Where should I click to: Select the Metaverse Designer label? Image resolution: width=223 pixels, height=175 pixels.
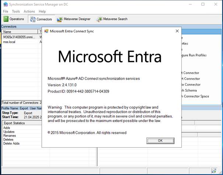[x=77, y=19]
